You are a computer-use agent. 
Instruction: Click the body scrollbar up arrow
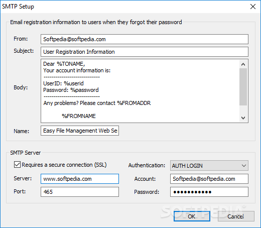(x=243, y=64)
